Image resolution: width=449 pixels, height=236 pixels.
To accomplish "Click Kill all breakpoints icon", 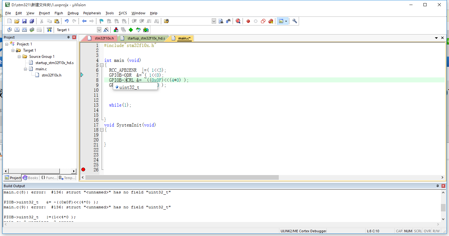I will [x=271, y=21].
